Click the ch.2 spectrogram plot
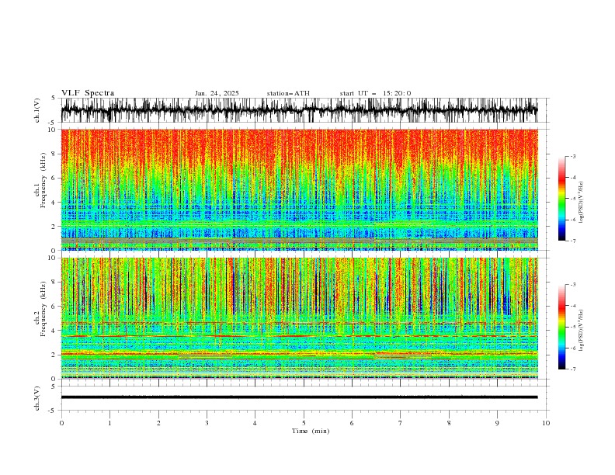This screenshot has width=615, height=475. 299,318
